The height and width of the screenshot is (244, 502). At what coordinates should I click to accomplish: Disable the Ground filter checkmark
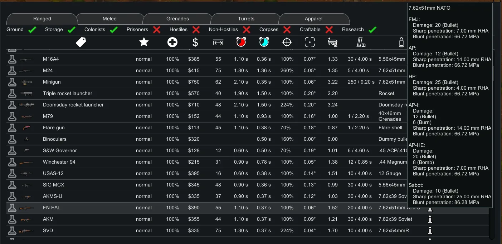tap(33, 30)
